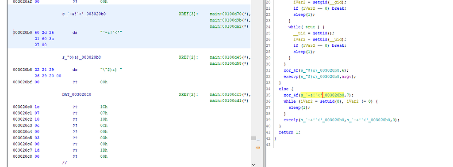The height and width of the screenshot is (167, 453).
Task: Select the 0Ch value at 003020c3
Action: tap(104, 125)
